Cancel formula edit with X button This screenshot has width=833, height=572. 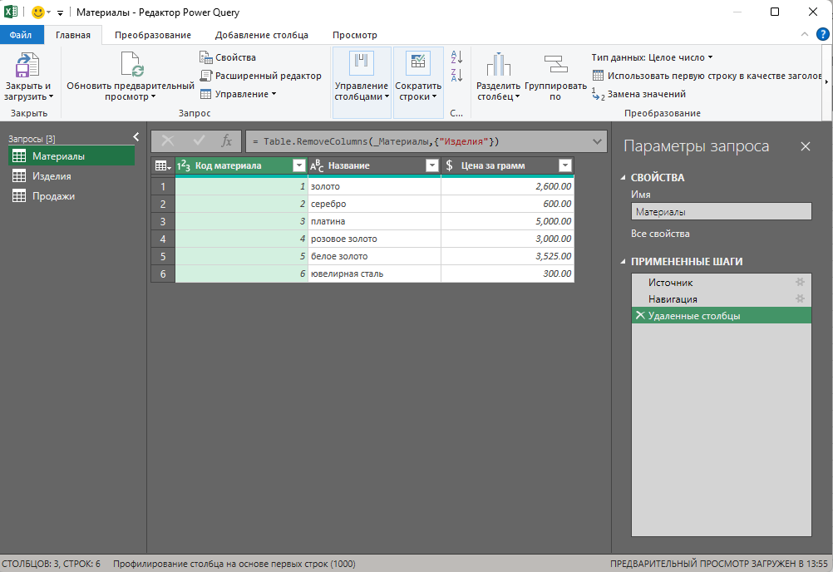[x=167, y=141]
